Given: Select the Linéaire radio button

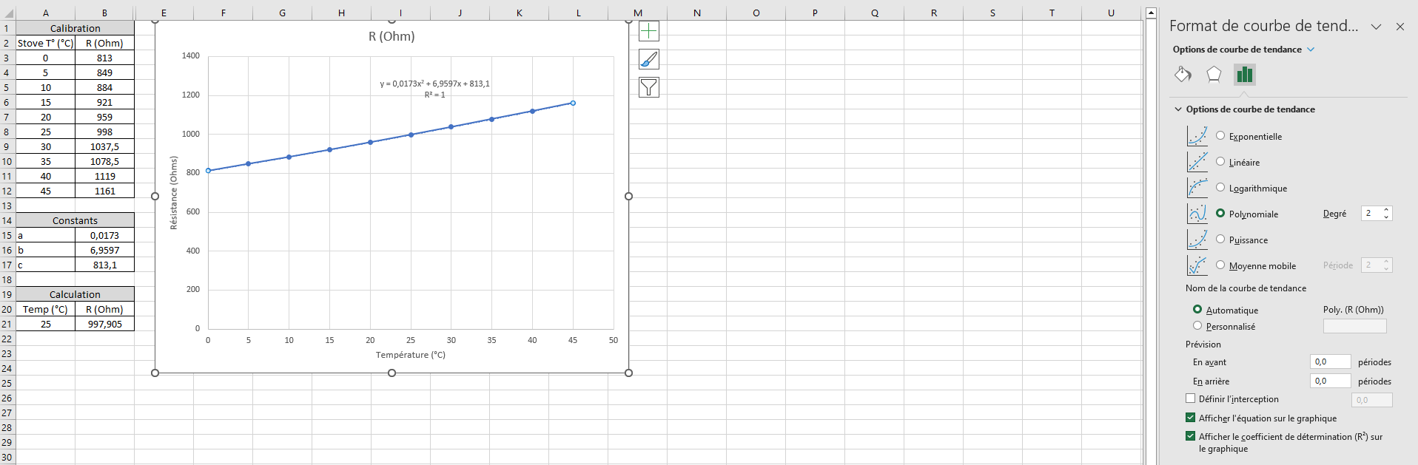Looking at the screenshot, I should 1220,162.
